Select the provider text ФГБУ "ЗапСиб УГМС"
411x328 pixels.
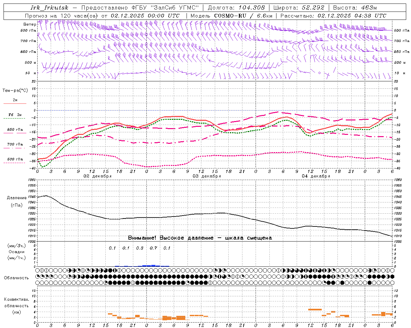click(165, 8)
